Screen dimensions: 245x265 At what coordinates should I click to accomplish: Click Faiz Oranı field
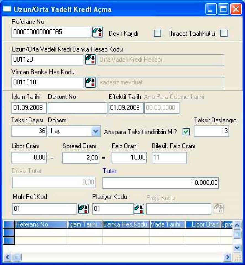[x=129, y=157]
